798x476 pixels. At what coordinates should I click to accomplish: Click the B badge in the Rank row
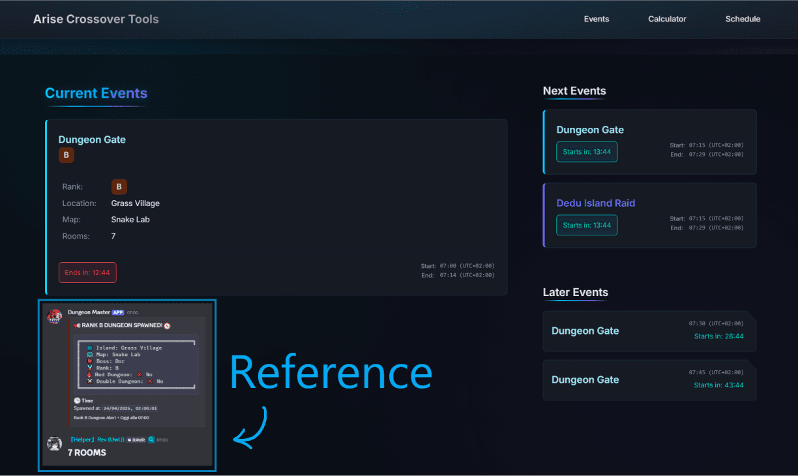click(x=119, y=186)
